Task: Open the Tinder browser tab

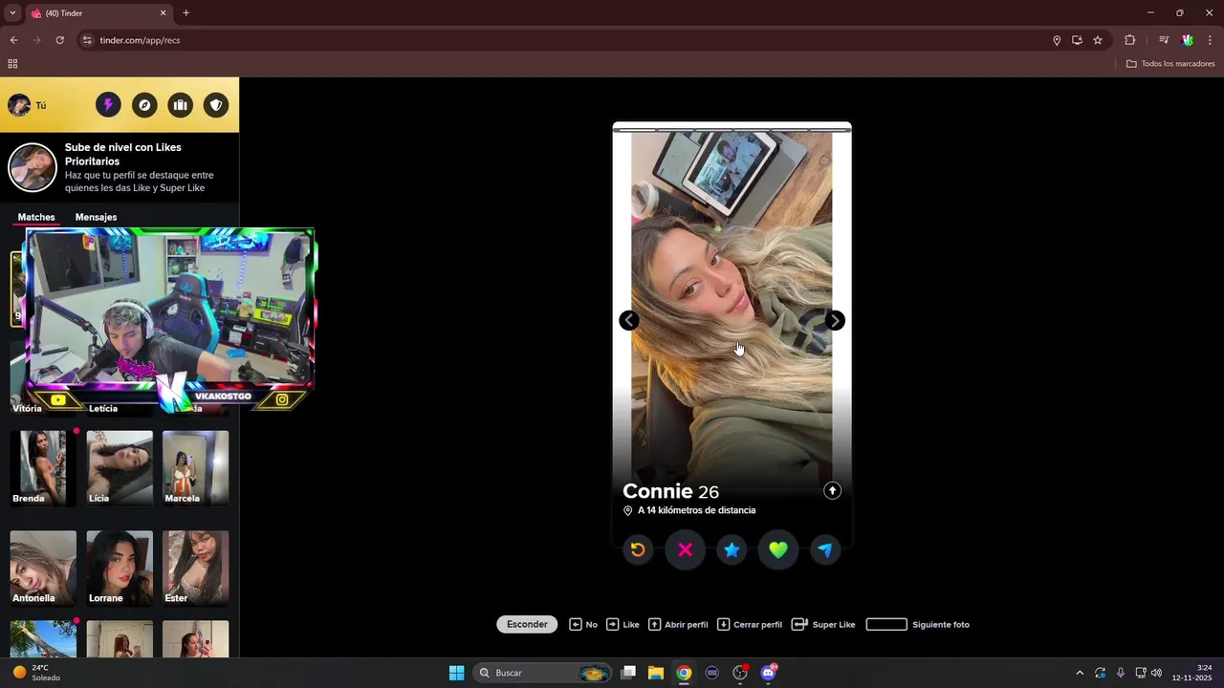Action: (98, 13)
